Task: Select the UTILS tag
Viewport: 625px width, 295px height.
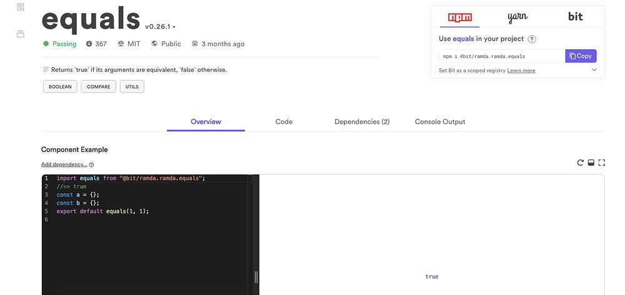Action: click(x=132, y=87)
